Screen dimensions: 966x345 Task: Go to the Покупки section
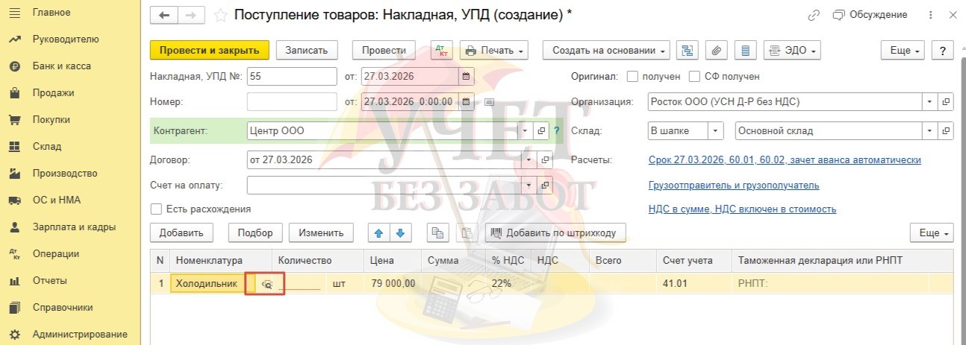pyautogui.click(x=51, y=119)
